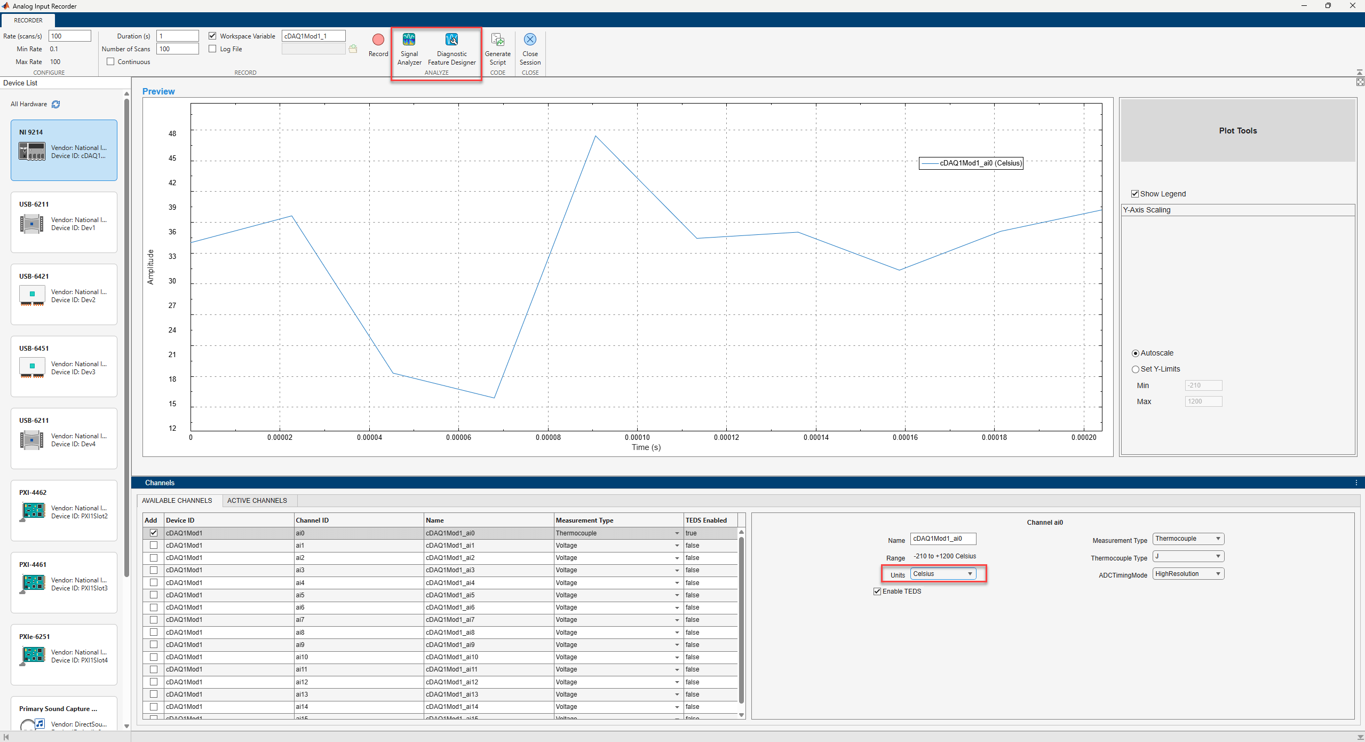Select the cDAQ1Mod1_ai3 name cell
This screenshot has height=742, width=1365.
488,570
